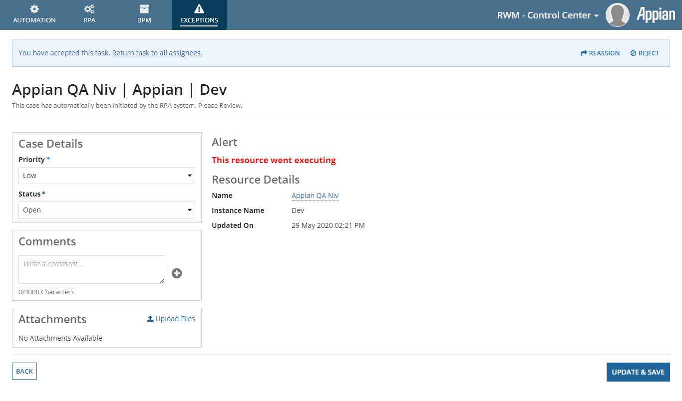
Task: Click the RPA system review notice text
Action: click(127, 106)
